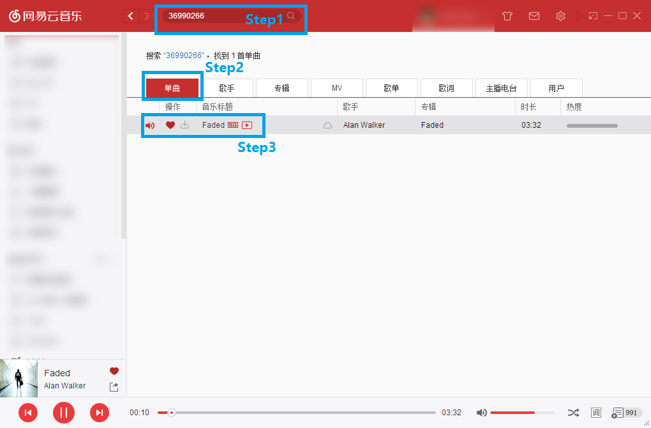Seek on the playback progress bar
This screenshot has width=651, height=428.
pyautogui.click(x=296, y=413)
